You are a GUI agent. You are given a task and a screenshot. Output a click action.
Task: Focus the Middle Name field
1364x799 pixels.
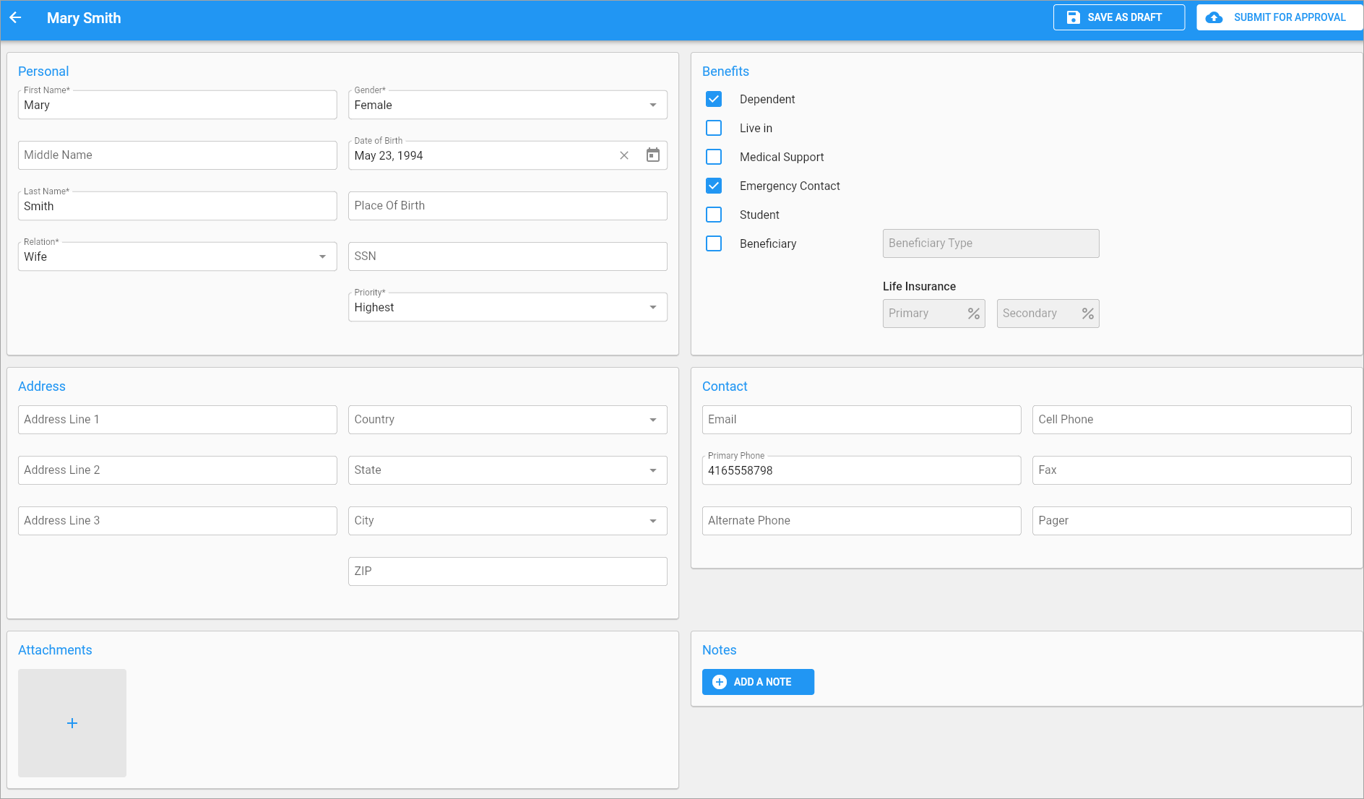point(178,155)
